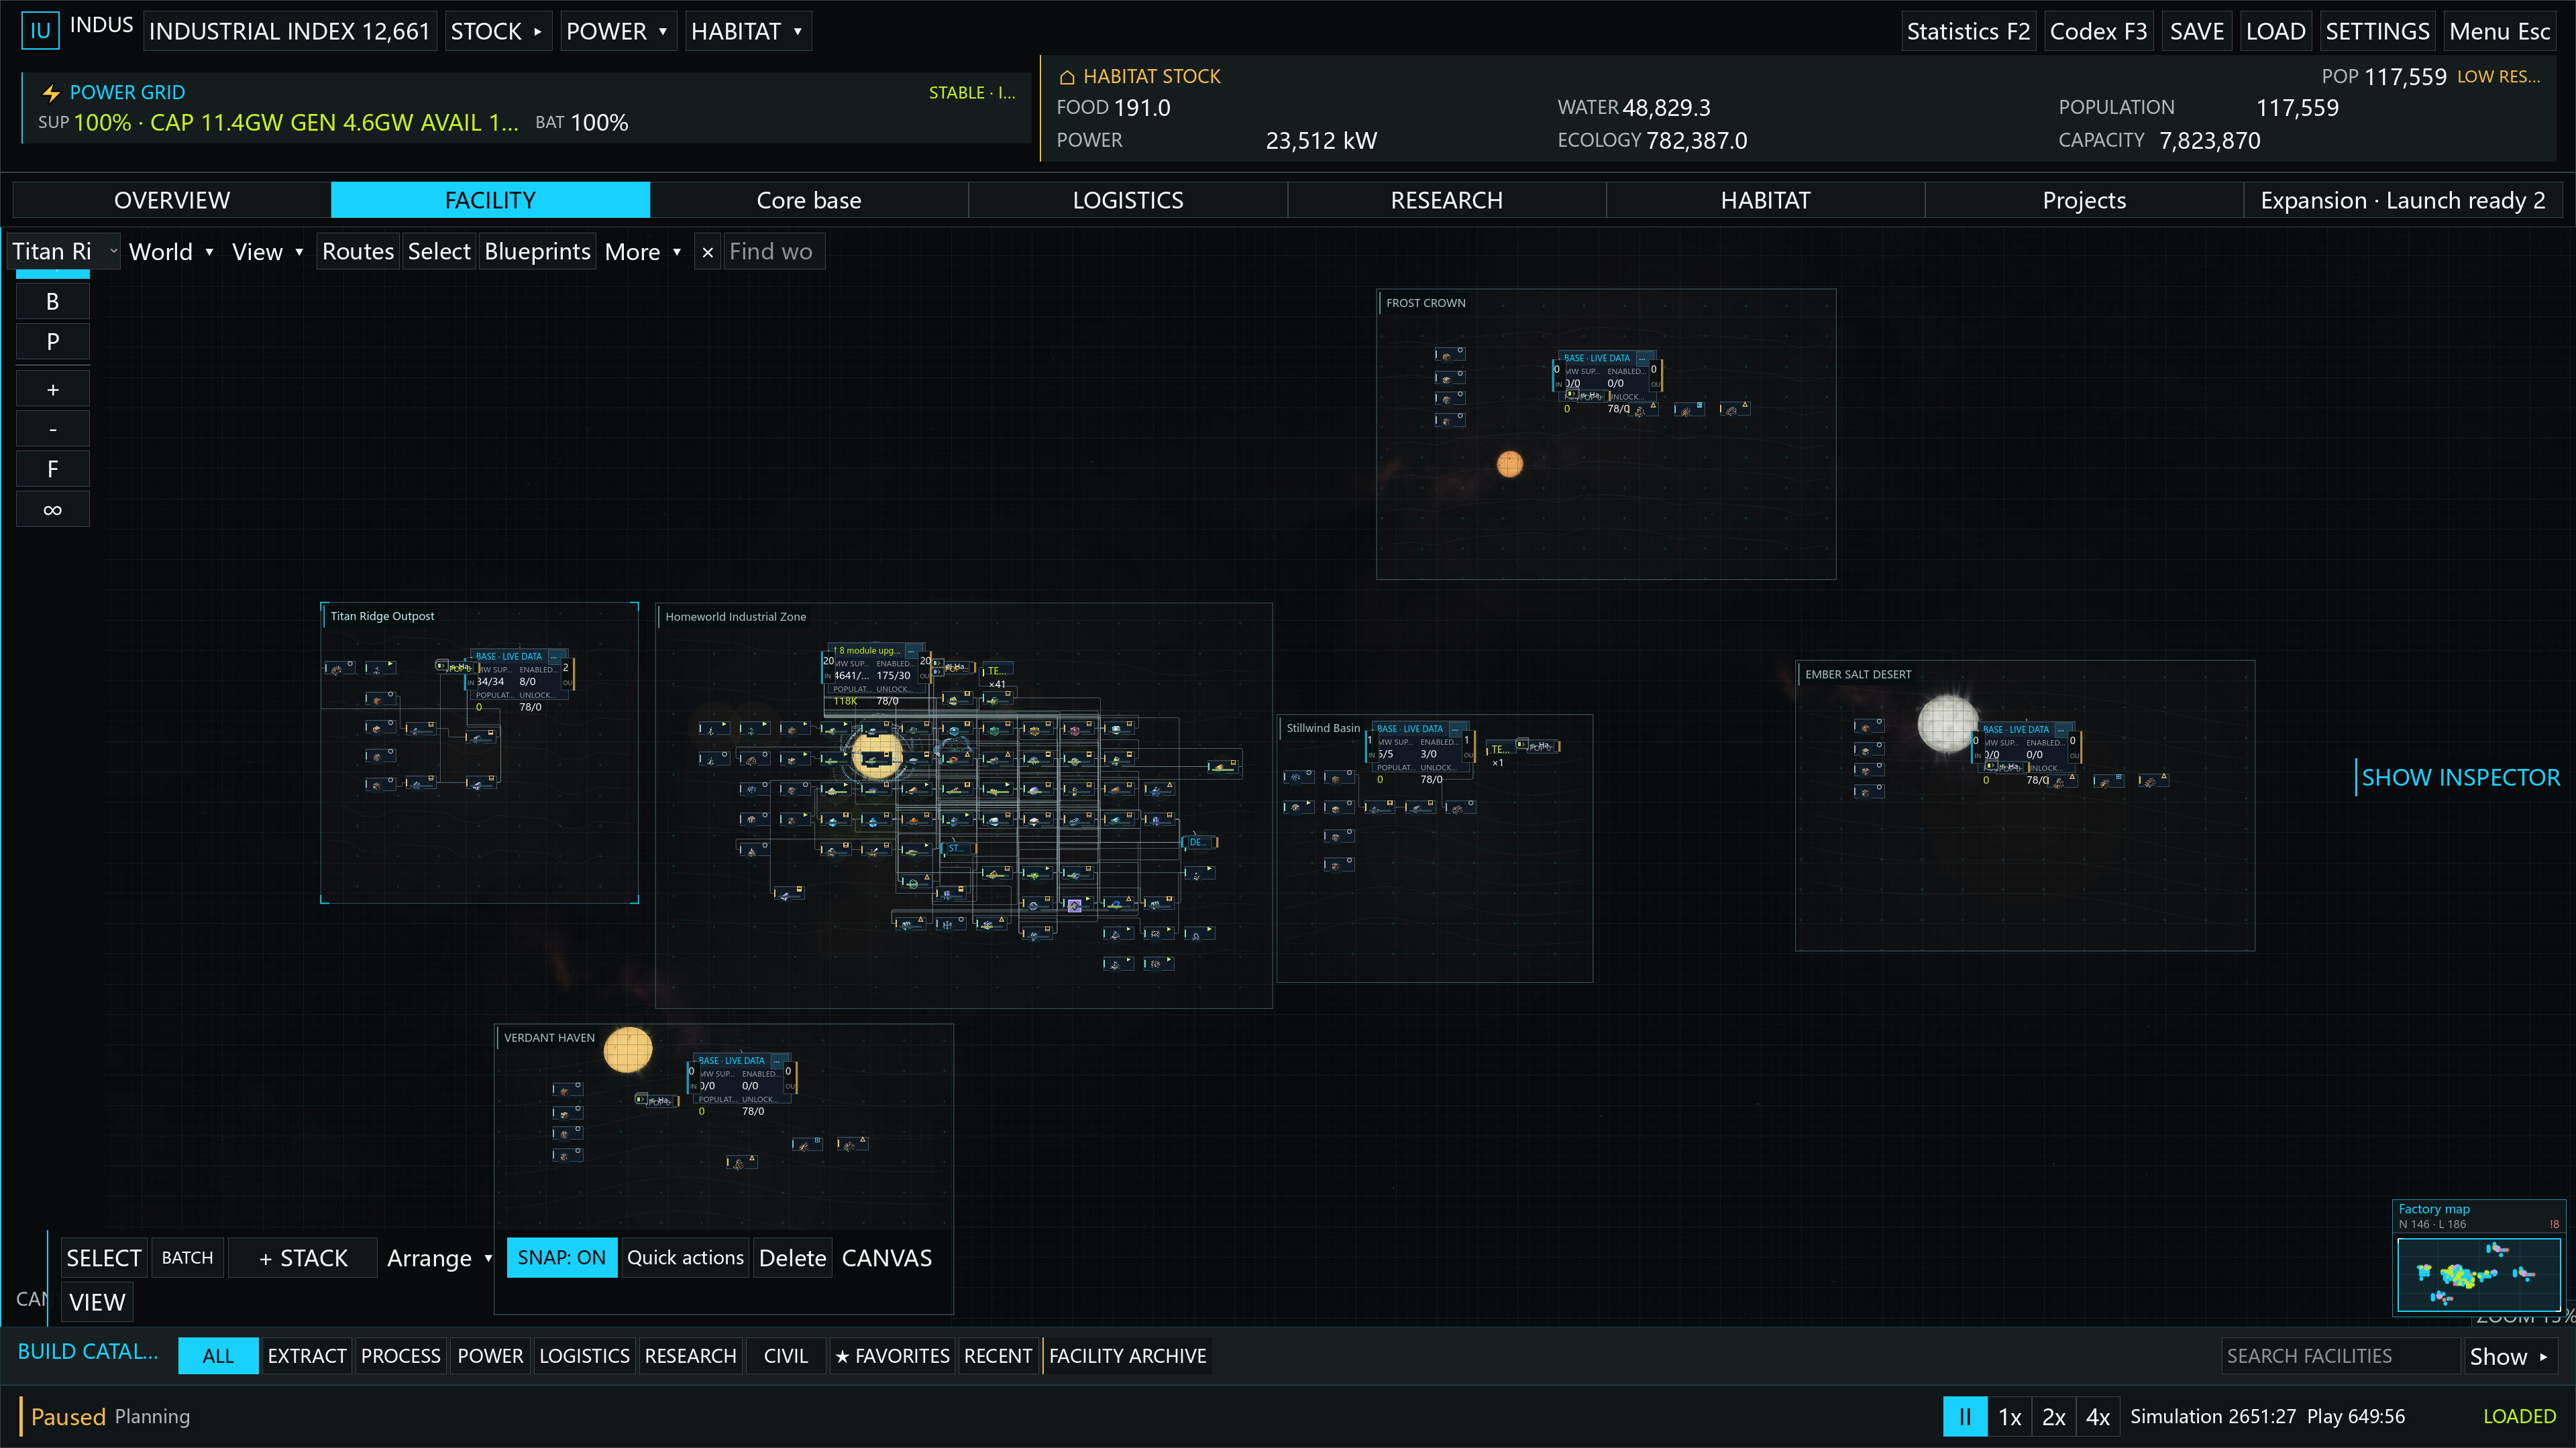2576x1448 pixels.
Task: Toggle SNAP: ON setting
Action: pyautogui.click(x=561, y=1258)
